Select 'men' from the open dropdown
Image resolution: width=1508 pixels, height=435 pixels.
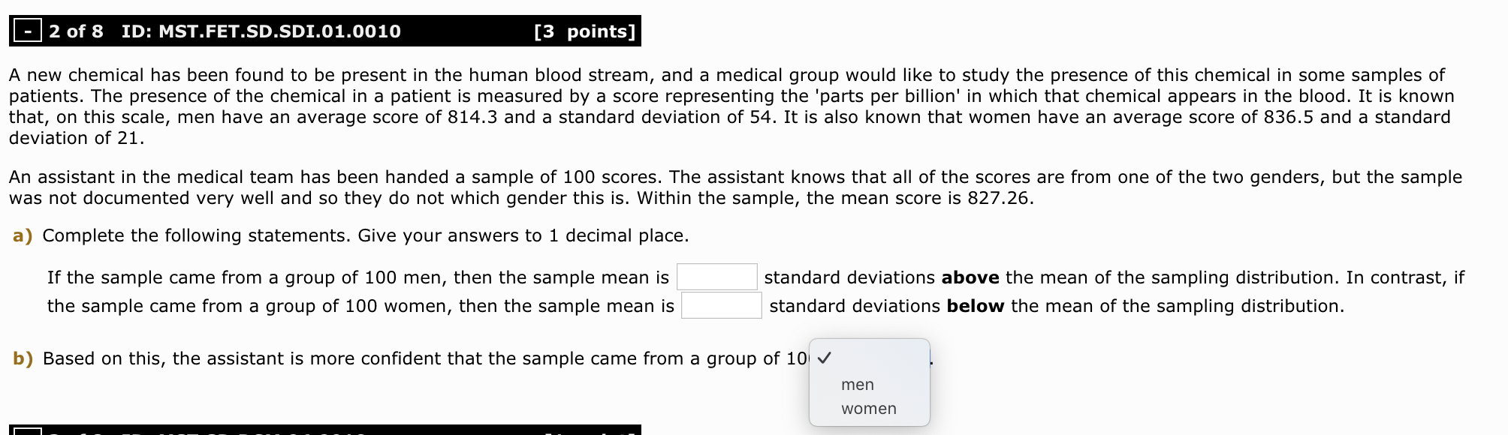(856, 384)
